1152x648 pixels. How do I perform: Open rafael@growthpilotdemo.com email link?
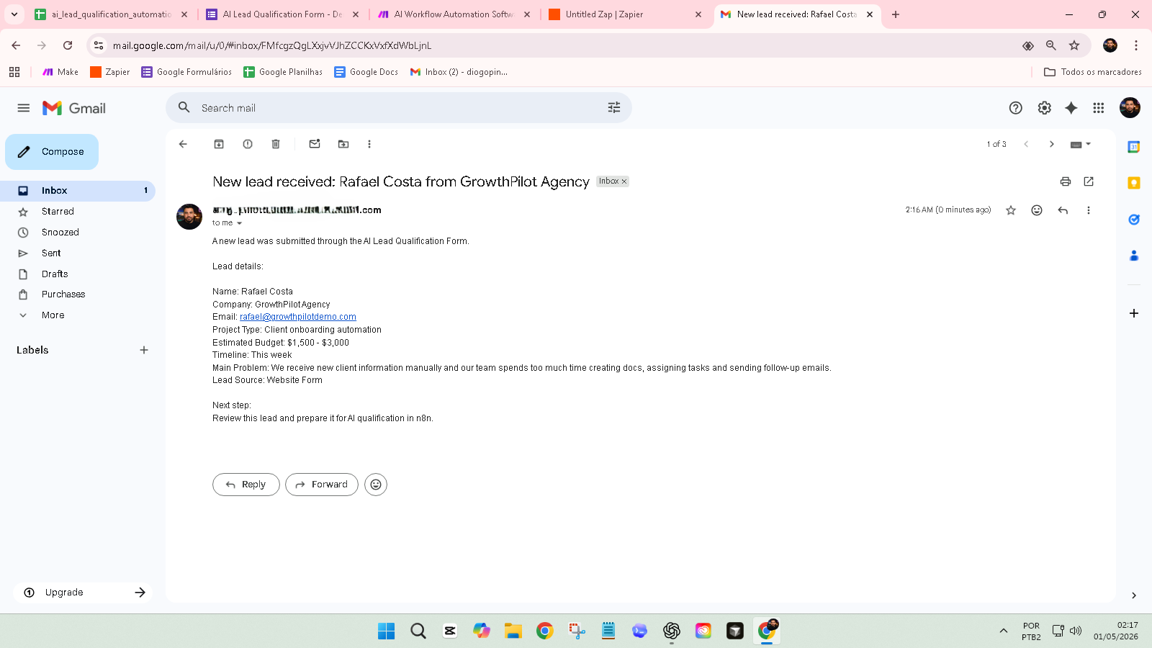298,317
